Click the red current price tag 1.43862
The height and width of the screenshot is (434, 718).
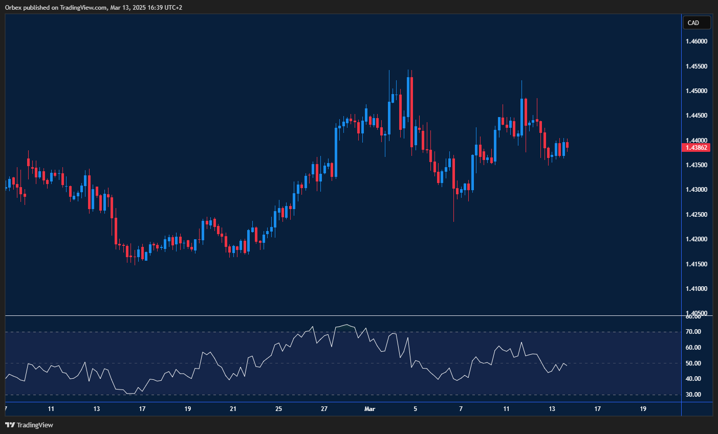tap(697, 147)
